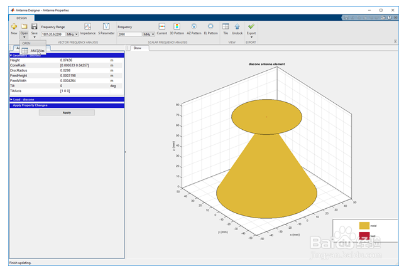
Task: Click the TiltAxis property label
Action: 16,91
